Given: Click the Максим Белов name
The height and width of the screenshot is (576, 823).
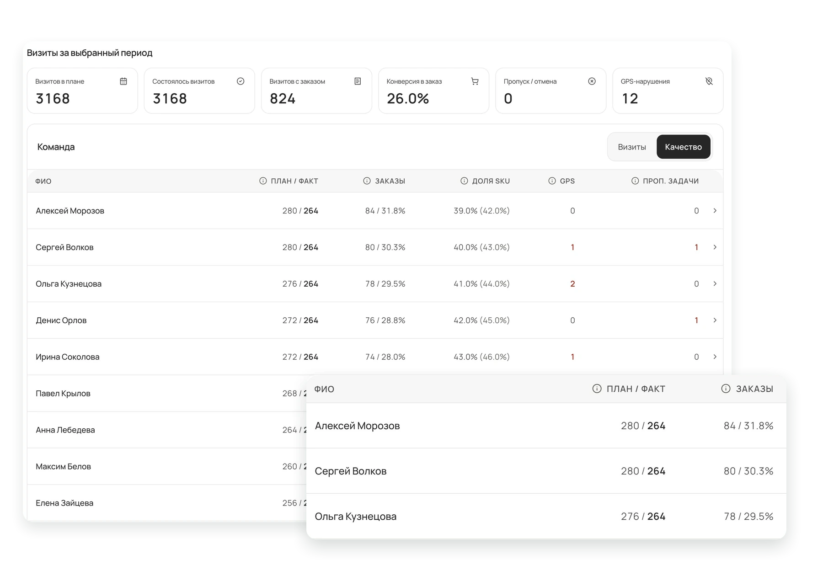Looking at the screenshot, I should coord(64,467).
